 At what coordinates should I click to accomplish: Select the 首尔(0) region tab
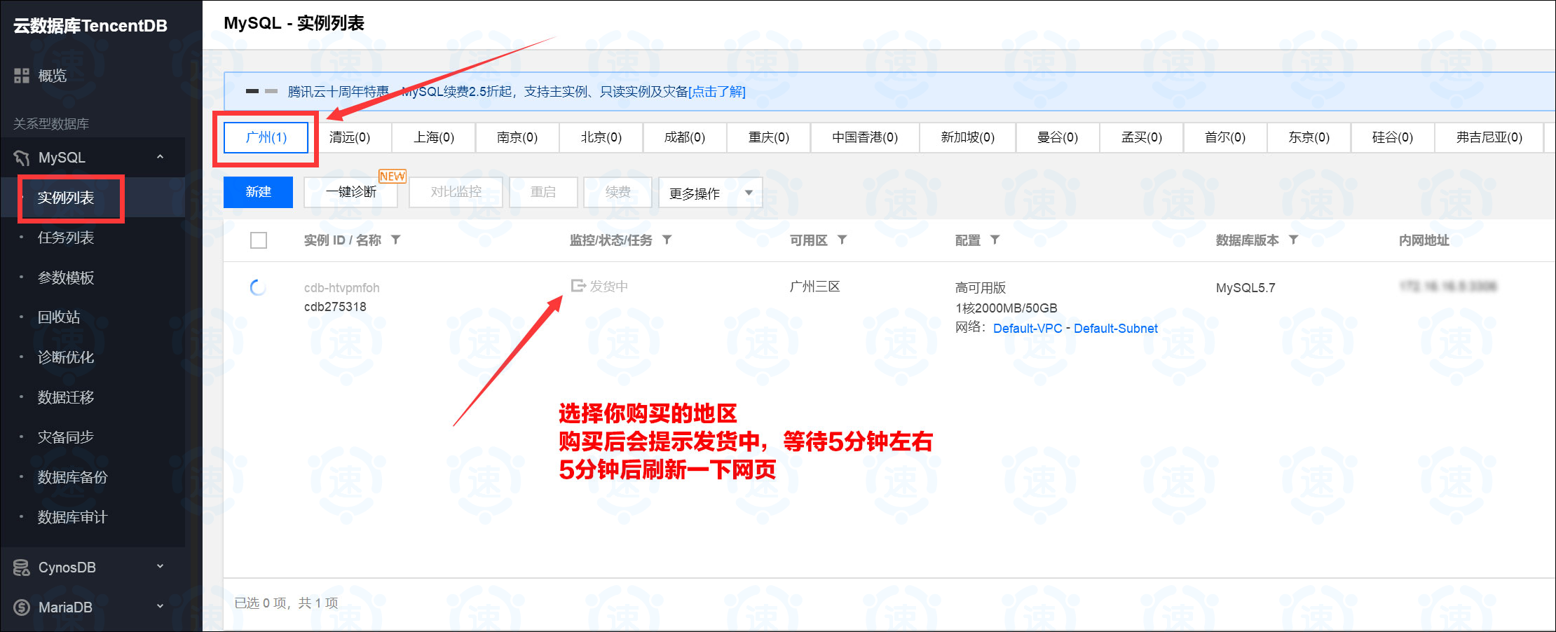[1225, 137]
